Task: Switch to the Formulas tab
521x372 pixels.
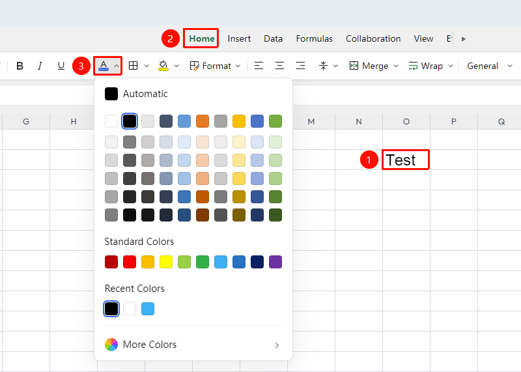Action: point(315,38)
